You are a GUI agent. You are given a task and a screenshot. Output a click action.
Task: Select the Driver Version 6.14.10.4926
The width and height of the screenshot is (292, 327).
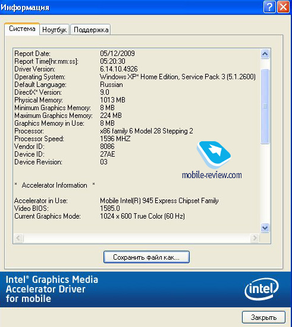[119, 69]
